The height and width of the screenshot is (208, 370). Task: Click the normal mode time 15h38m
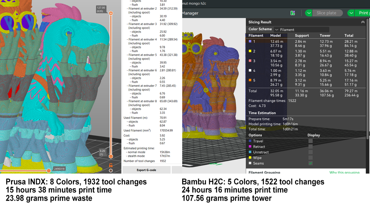tap(165, 152)
